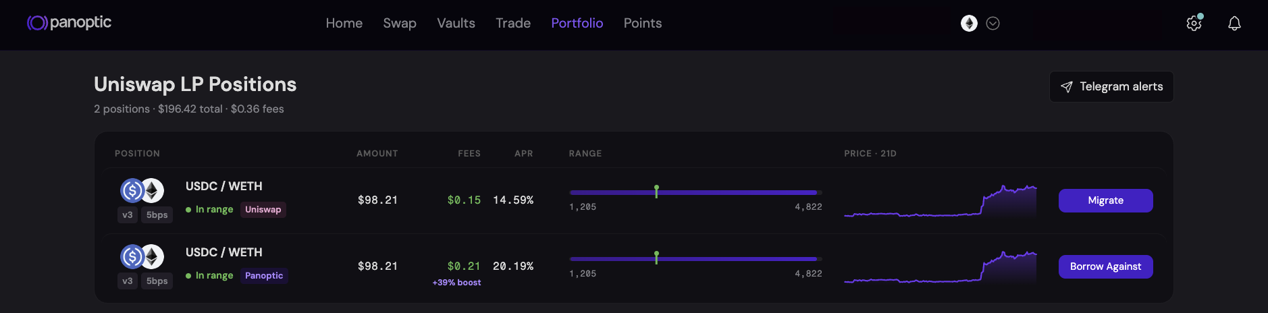Image resolution: width=1268 pixels, height=313 pixels.
Task: Click the v3 badge in the first row
Action: [128, 215]
